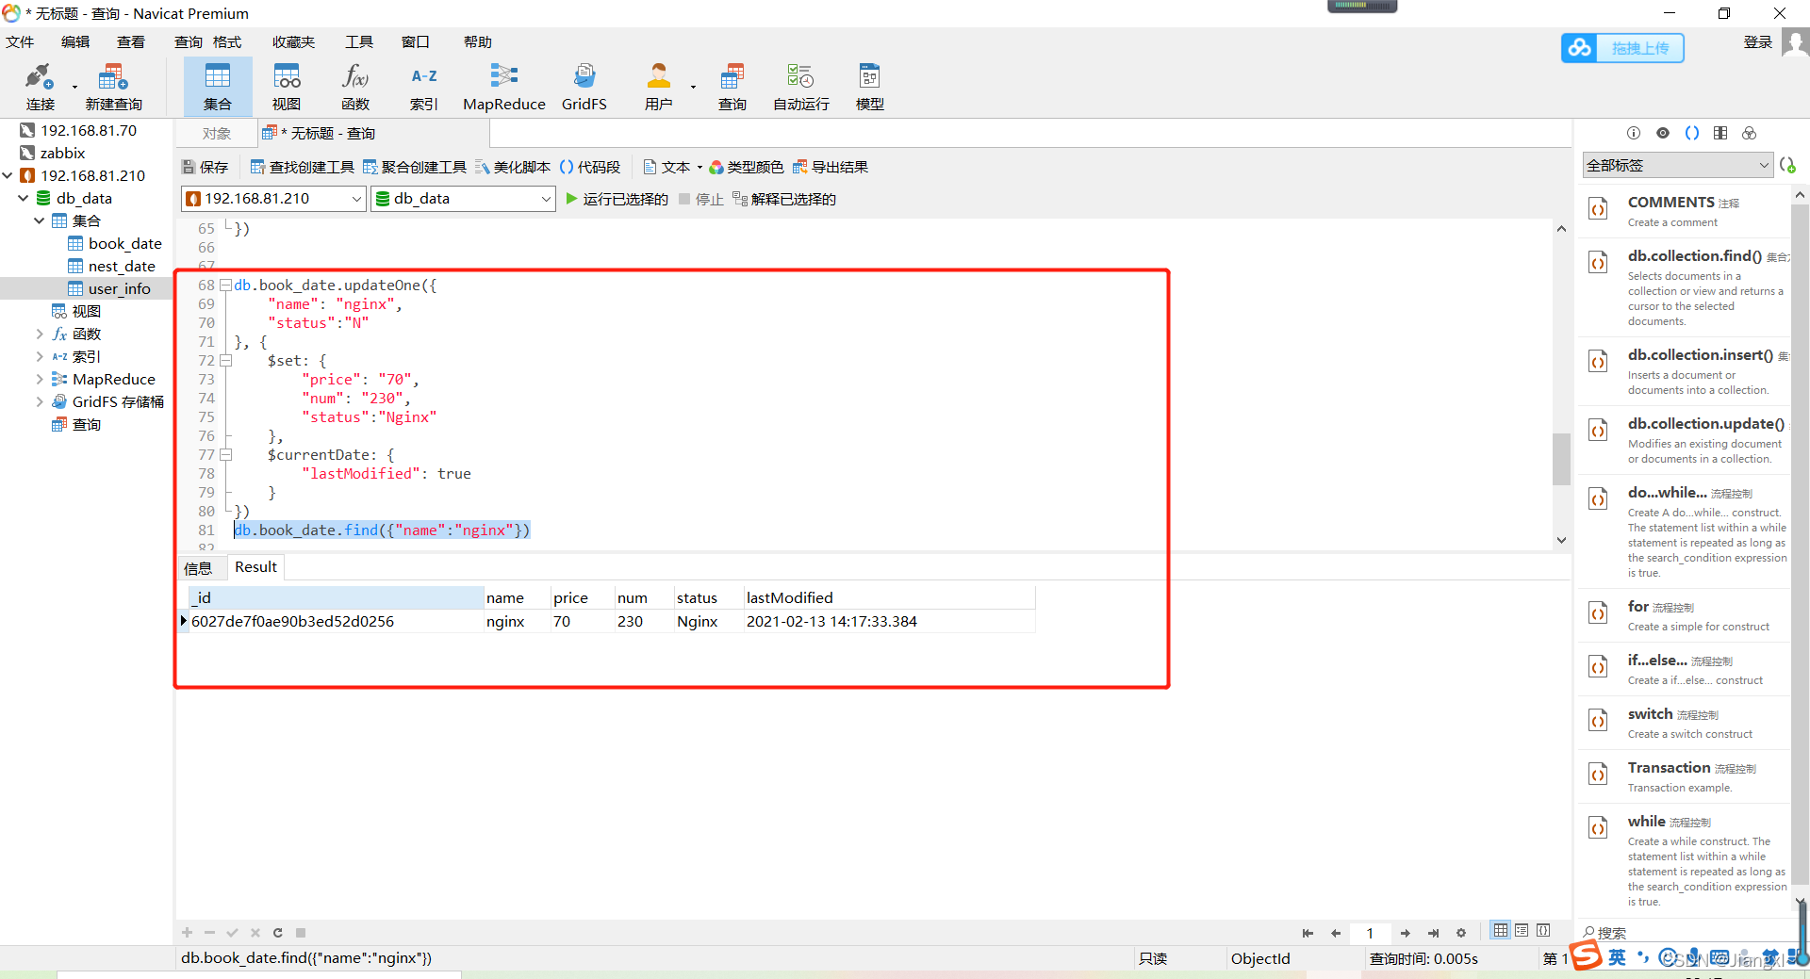Switch to grid view icon at bottom
This screenshot has height=979, width=1810.
[1501, 931]
